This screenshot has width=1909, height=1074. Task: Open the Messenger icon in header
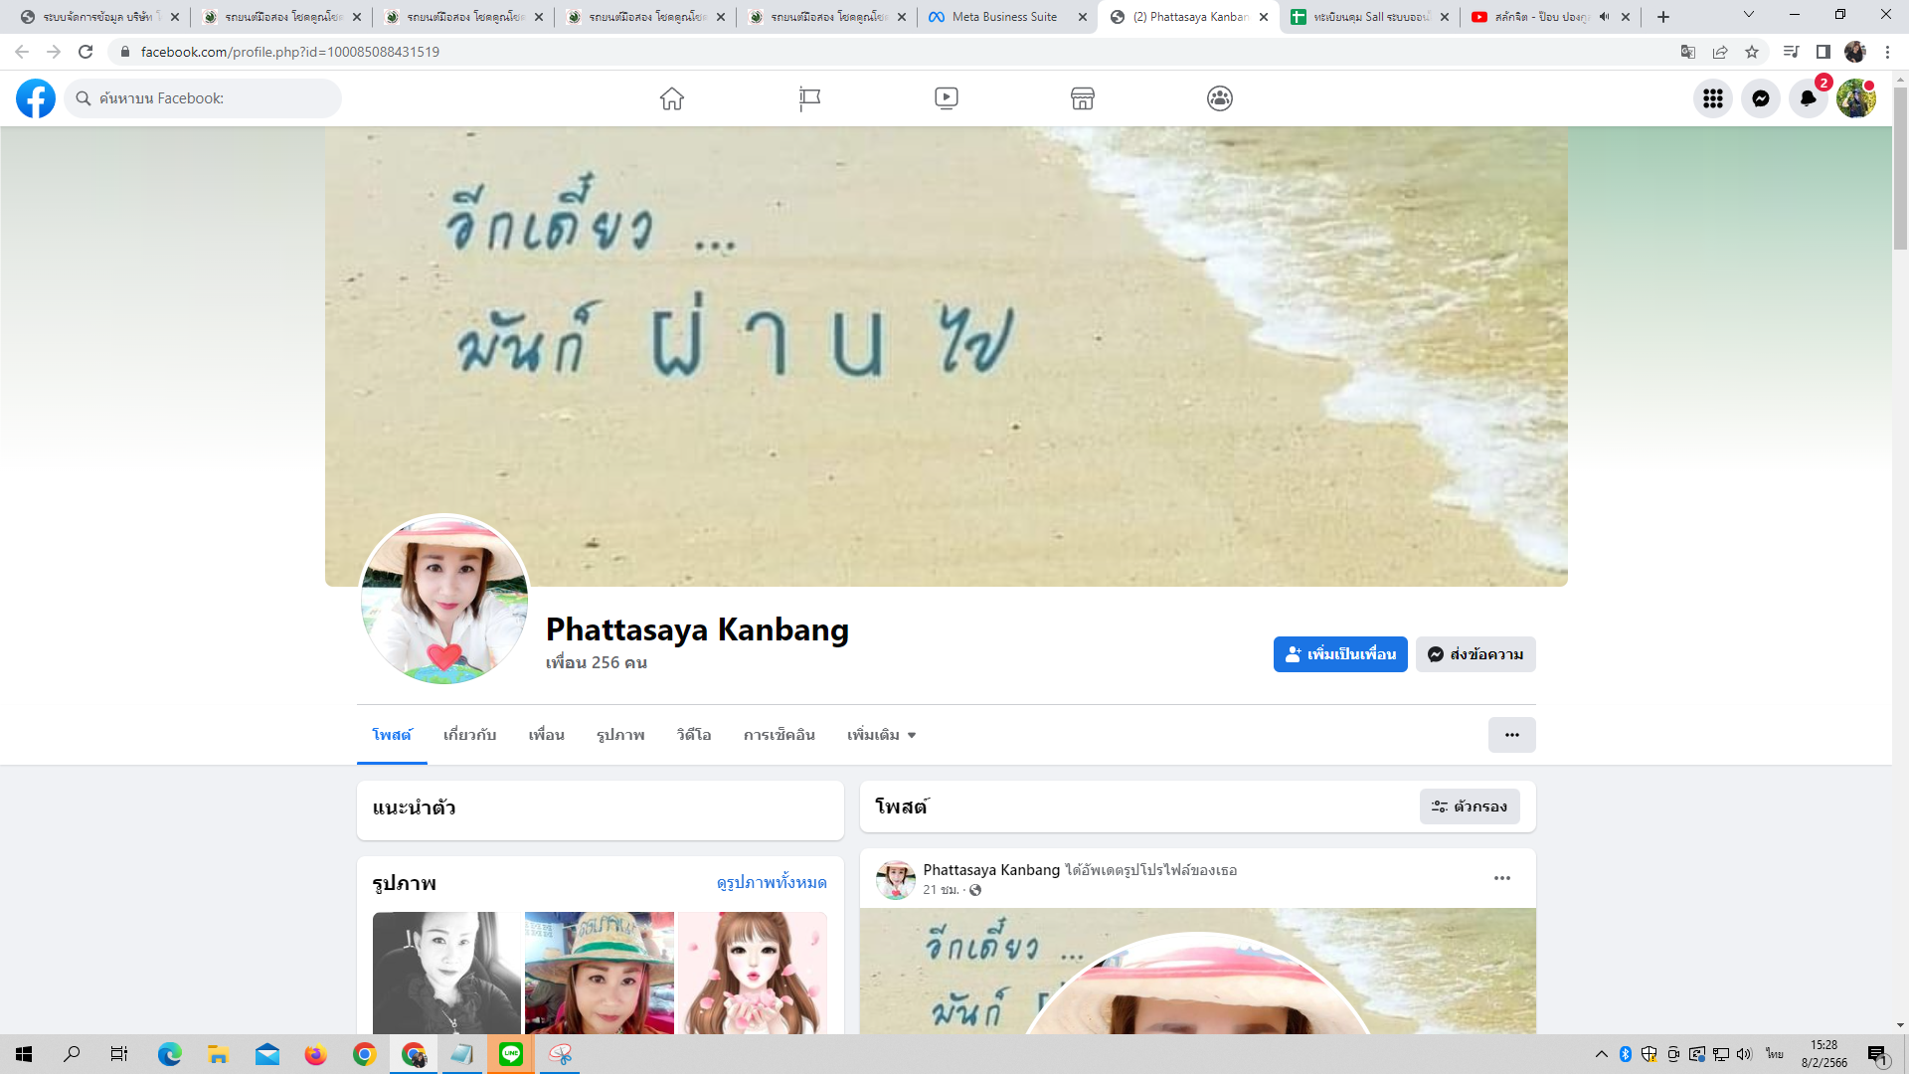(x=1761, y=98)
